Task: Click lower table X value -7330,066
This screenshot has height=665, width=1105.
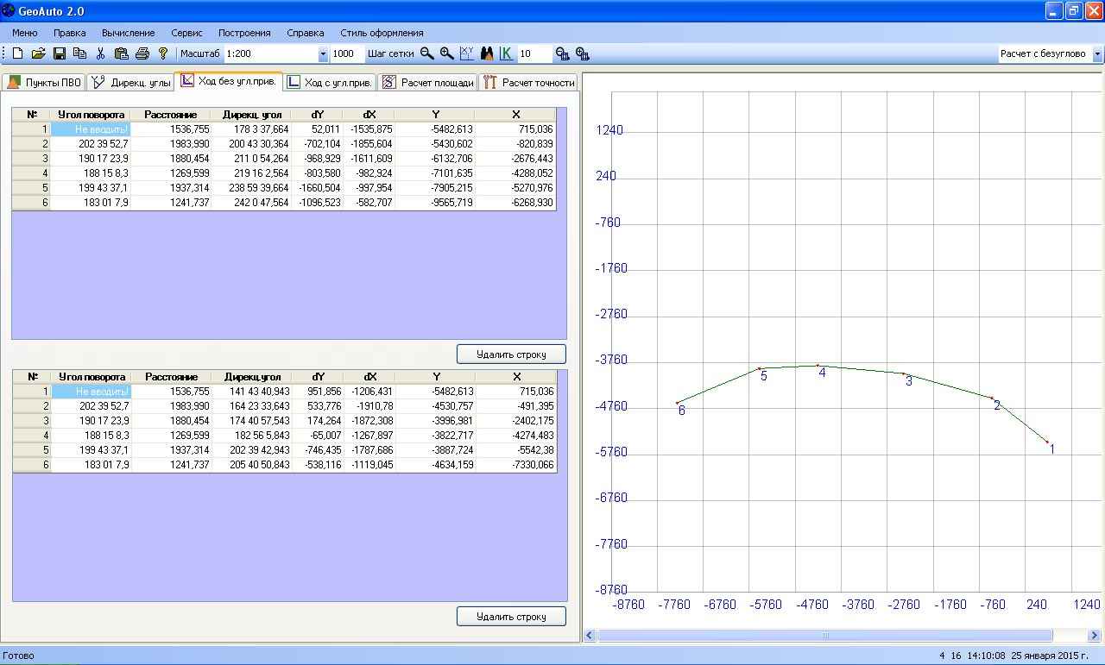Action: point(516,465)
